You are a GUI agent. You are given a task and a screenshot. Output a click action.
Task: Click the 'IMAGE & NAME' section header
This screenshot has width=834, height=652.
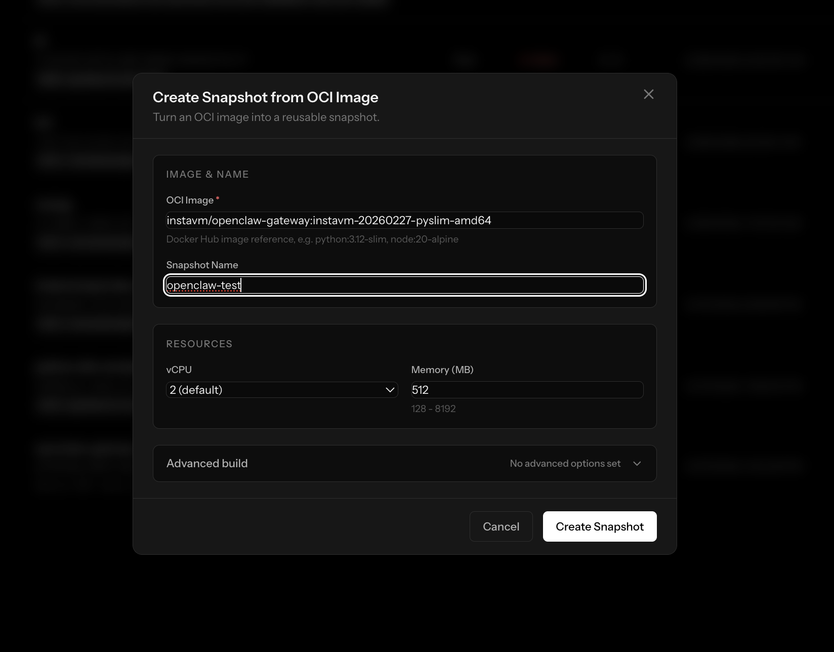click(x=207, y=175)
